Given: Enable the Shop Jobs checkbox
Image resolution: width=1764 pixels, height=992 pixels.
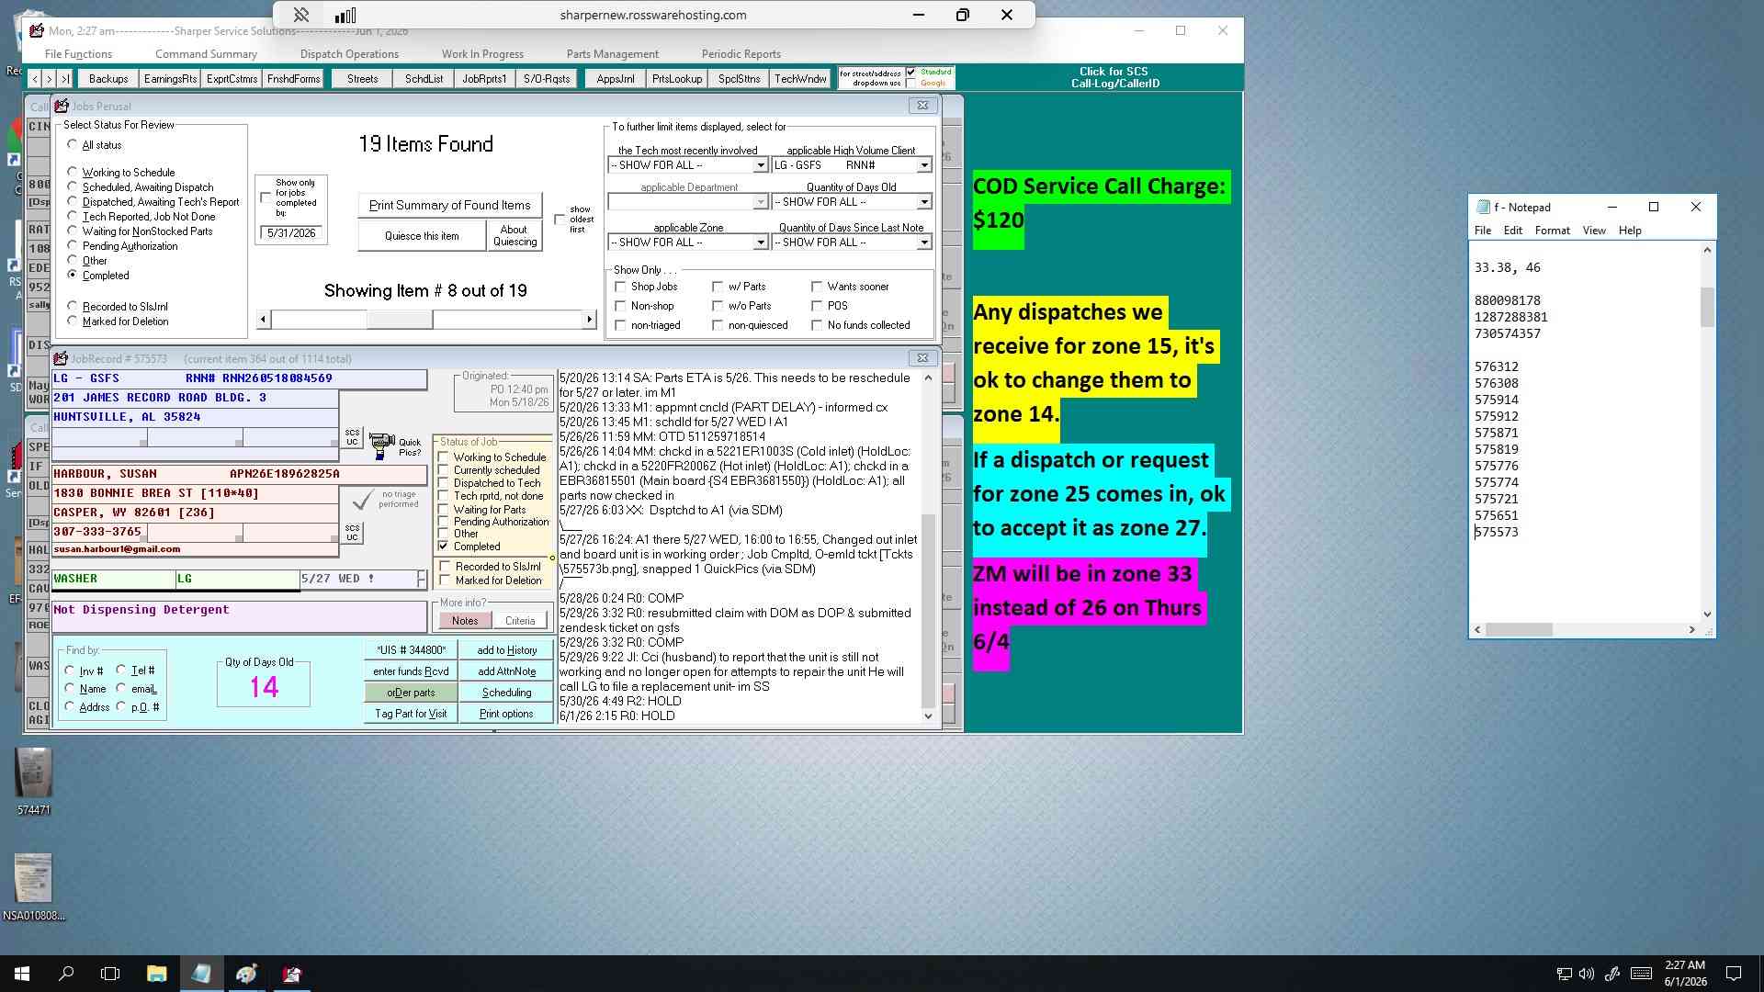Looking at the screenshot, I should click(620, 287).
